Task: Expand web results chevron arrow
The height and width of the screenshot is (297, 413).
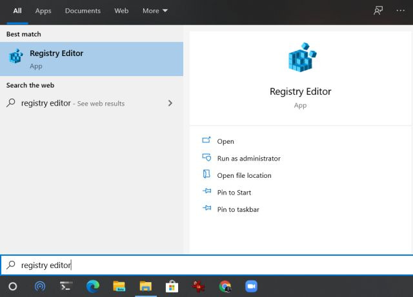Action: 170,103
